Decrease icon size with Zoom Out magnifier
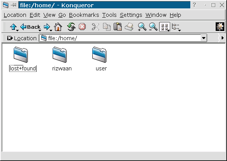The image size is (227, 161). [x=153, y=27]
